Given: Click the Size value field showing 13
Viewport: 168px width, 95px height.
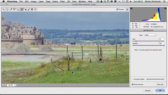Looking at the screenshot, I should pos(161,39).
